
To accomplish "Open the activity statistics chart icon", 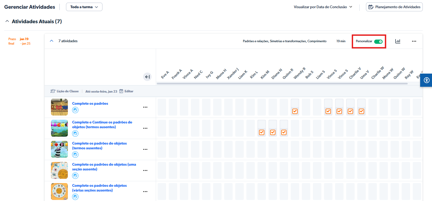I will pos(397,41).
